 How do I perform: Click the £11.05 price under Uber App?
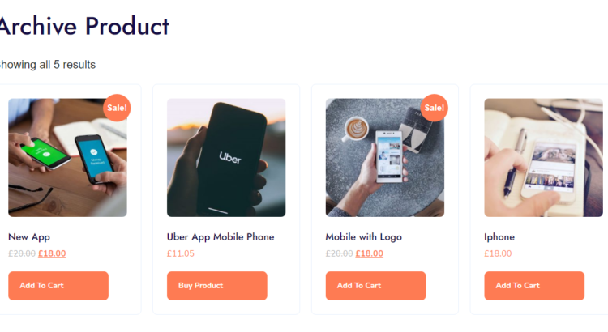click(x=181, y=253)
